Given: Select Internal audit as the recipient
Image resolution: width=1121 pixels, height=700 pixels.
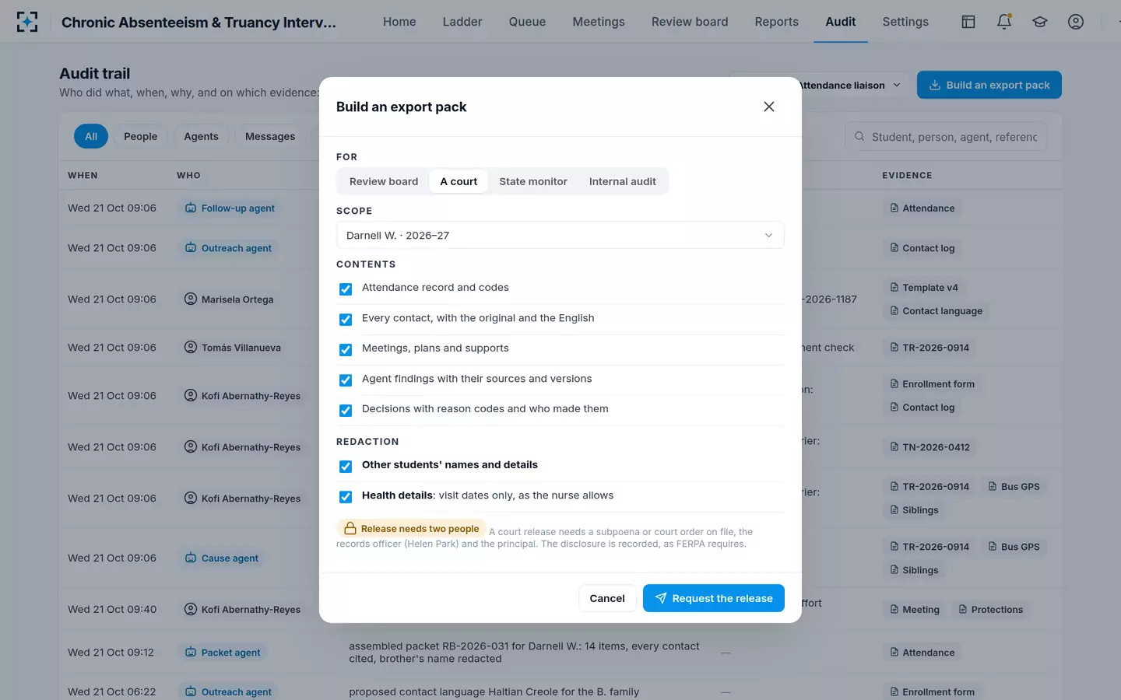Looking at the screenshot, I should tap(623, 181).
